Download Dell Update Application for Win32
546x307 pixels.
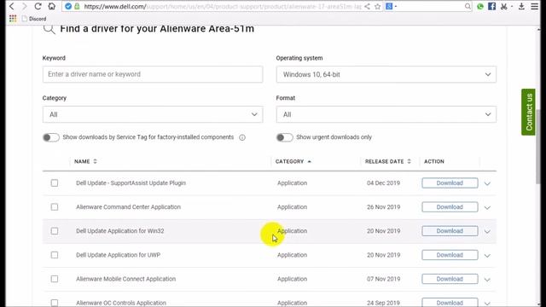point(450,231)
